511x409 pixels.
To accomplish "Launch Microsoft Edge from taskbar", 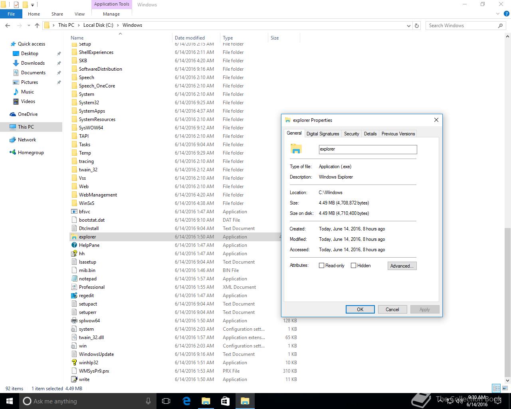I will point(186,401).
